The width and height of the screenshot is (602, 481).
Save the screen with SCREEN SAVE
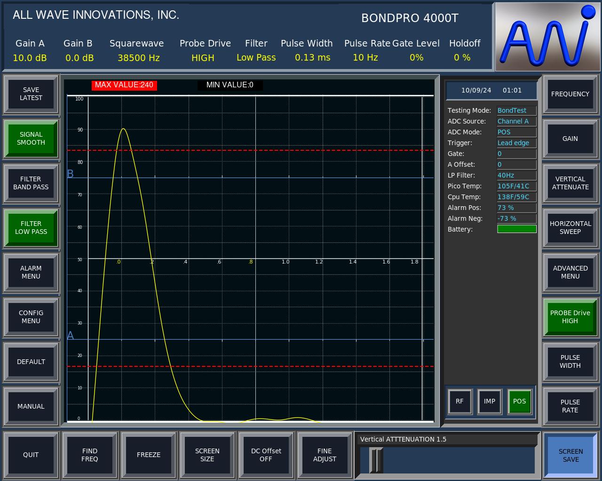click(x=571, y=455)
